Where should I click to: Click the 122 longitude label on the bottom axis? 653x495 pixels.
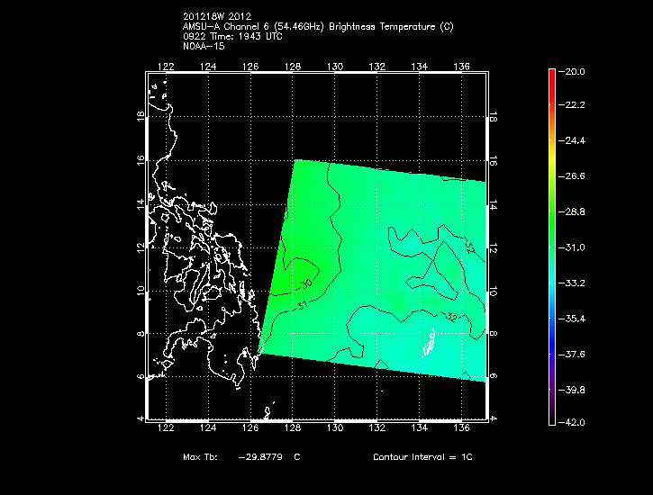coord(166,429)
